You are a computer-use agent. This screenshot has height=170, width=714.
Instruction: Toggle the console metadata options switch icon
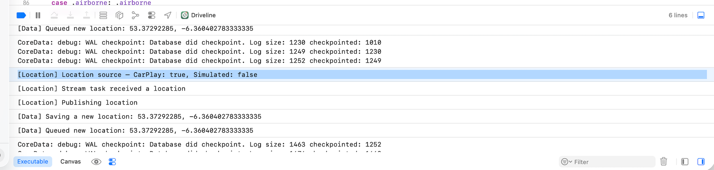(x=112, y=162)
